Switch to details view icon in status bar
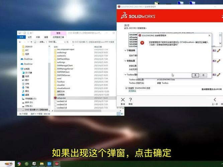The height and width of the screenshot is (167, 223). pos(118,114)
